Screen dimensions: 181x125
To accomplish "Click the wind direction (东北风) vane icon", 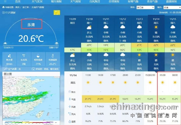I will [24, 56].
